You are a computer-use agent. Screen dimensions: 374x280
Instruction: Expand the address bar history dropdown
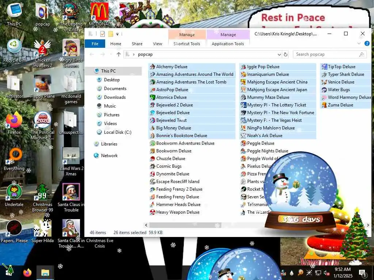pyautogui.click(x=279, y=55)
